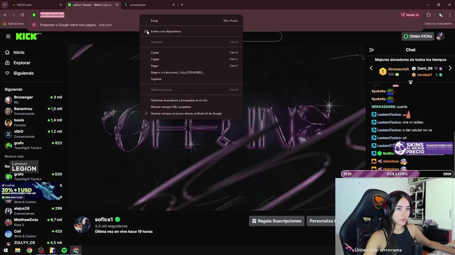Open a new browser tab
The height and width of the screenshot is (255, 455).
tap(182, 5)
